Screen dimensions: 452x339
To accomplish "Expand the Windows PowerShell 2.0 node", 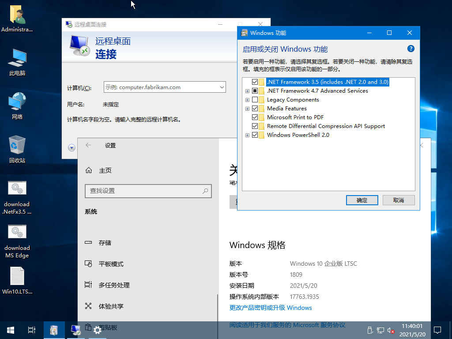I will [x=247, y=135].
